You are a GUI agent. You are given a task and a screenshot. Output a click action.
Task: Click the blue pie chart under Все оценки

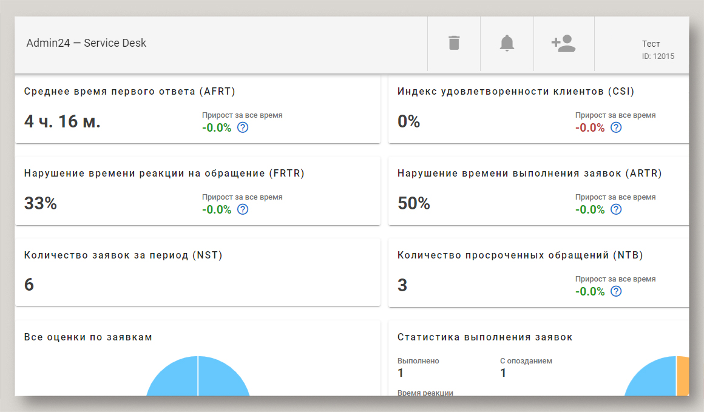[198, 379]
